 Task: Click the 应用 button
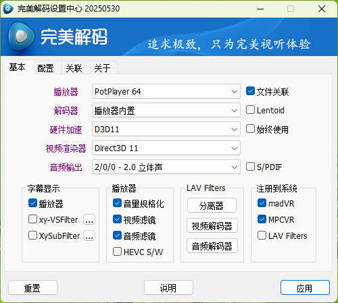coord(305,287)
